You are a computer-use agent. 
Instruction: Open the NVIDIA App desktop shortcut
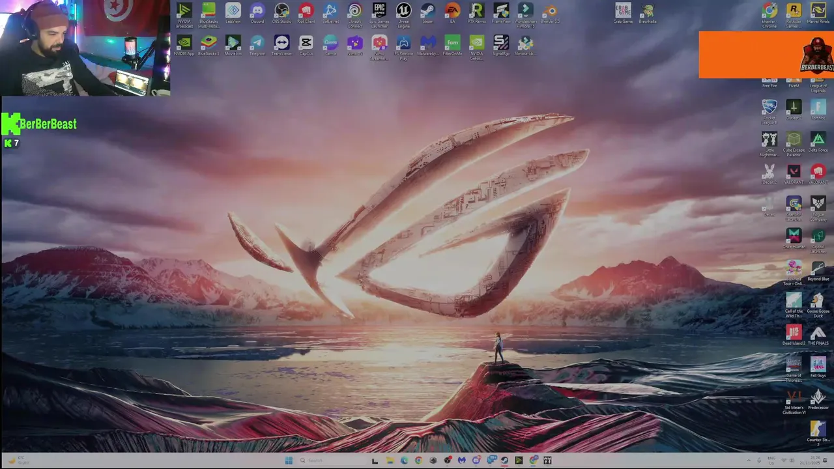pos(184,46)
